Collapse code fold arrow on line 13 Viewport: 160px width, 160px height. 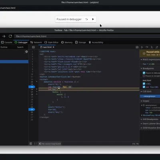tap(37, 82)
